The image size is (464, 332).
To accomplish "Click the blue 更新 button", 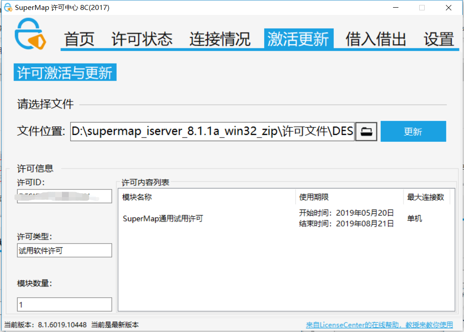I will (x=413, y=131).
